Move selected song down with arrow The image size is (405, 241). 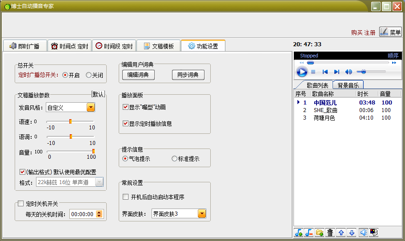[x=352, y=233]
